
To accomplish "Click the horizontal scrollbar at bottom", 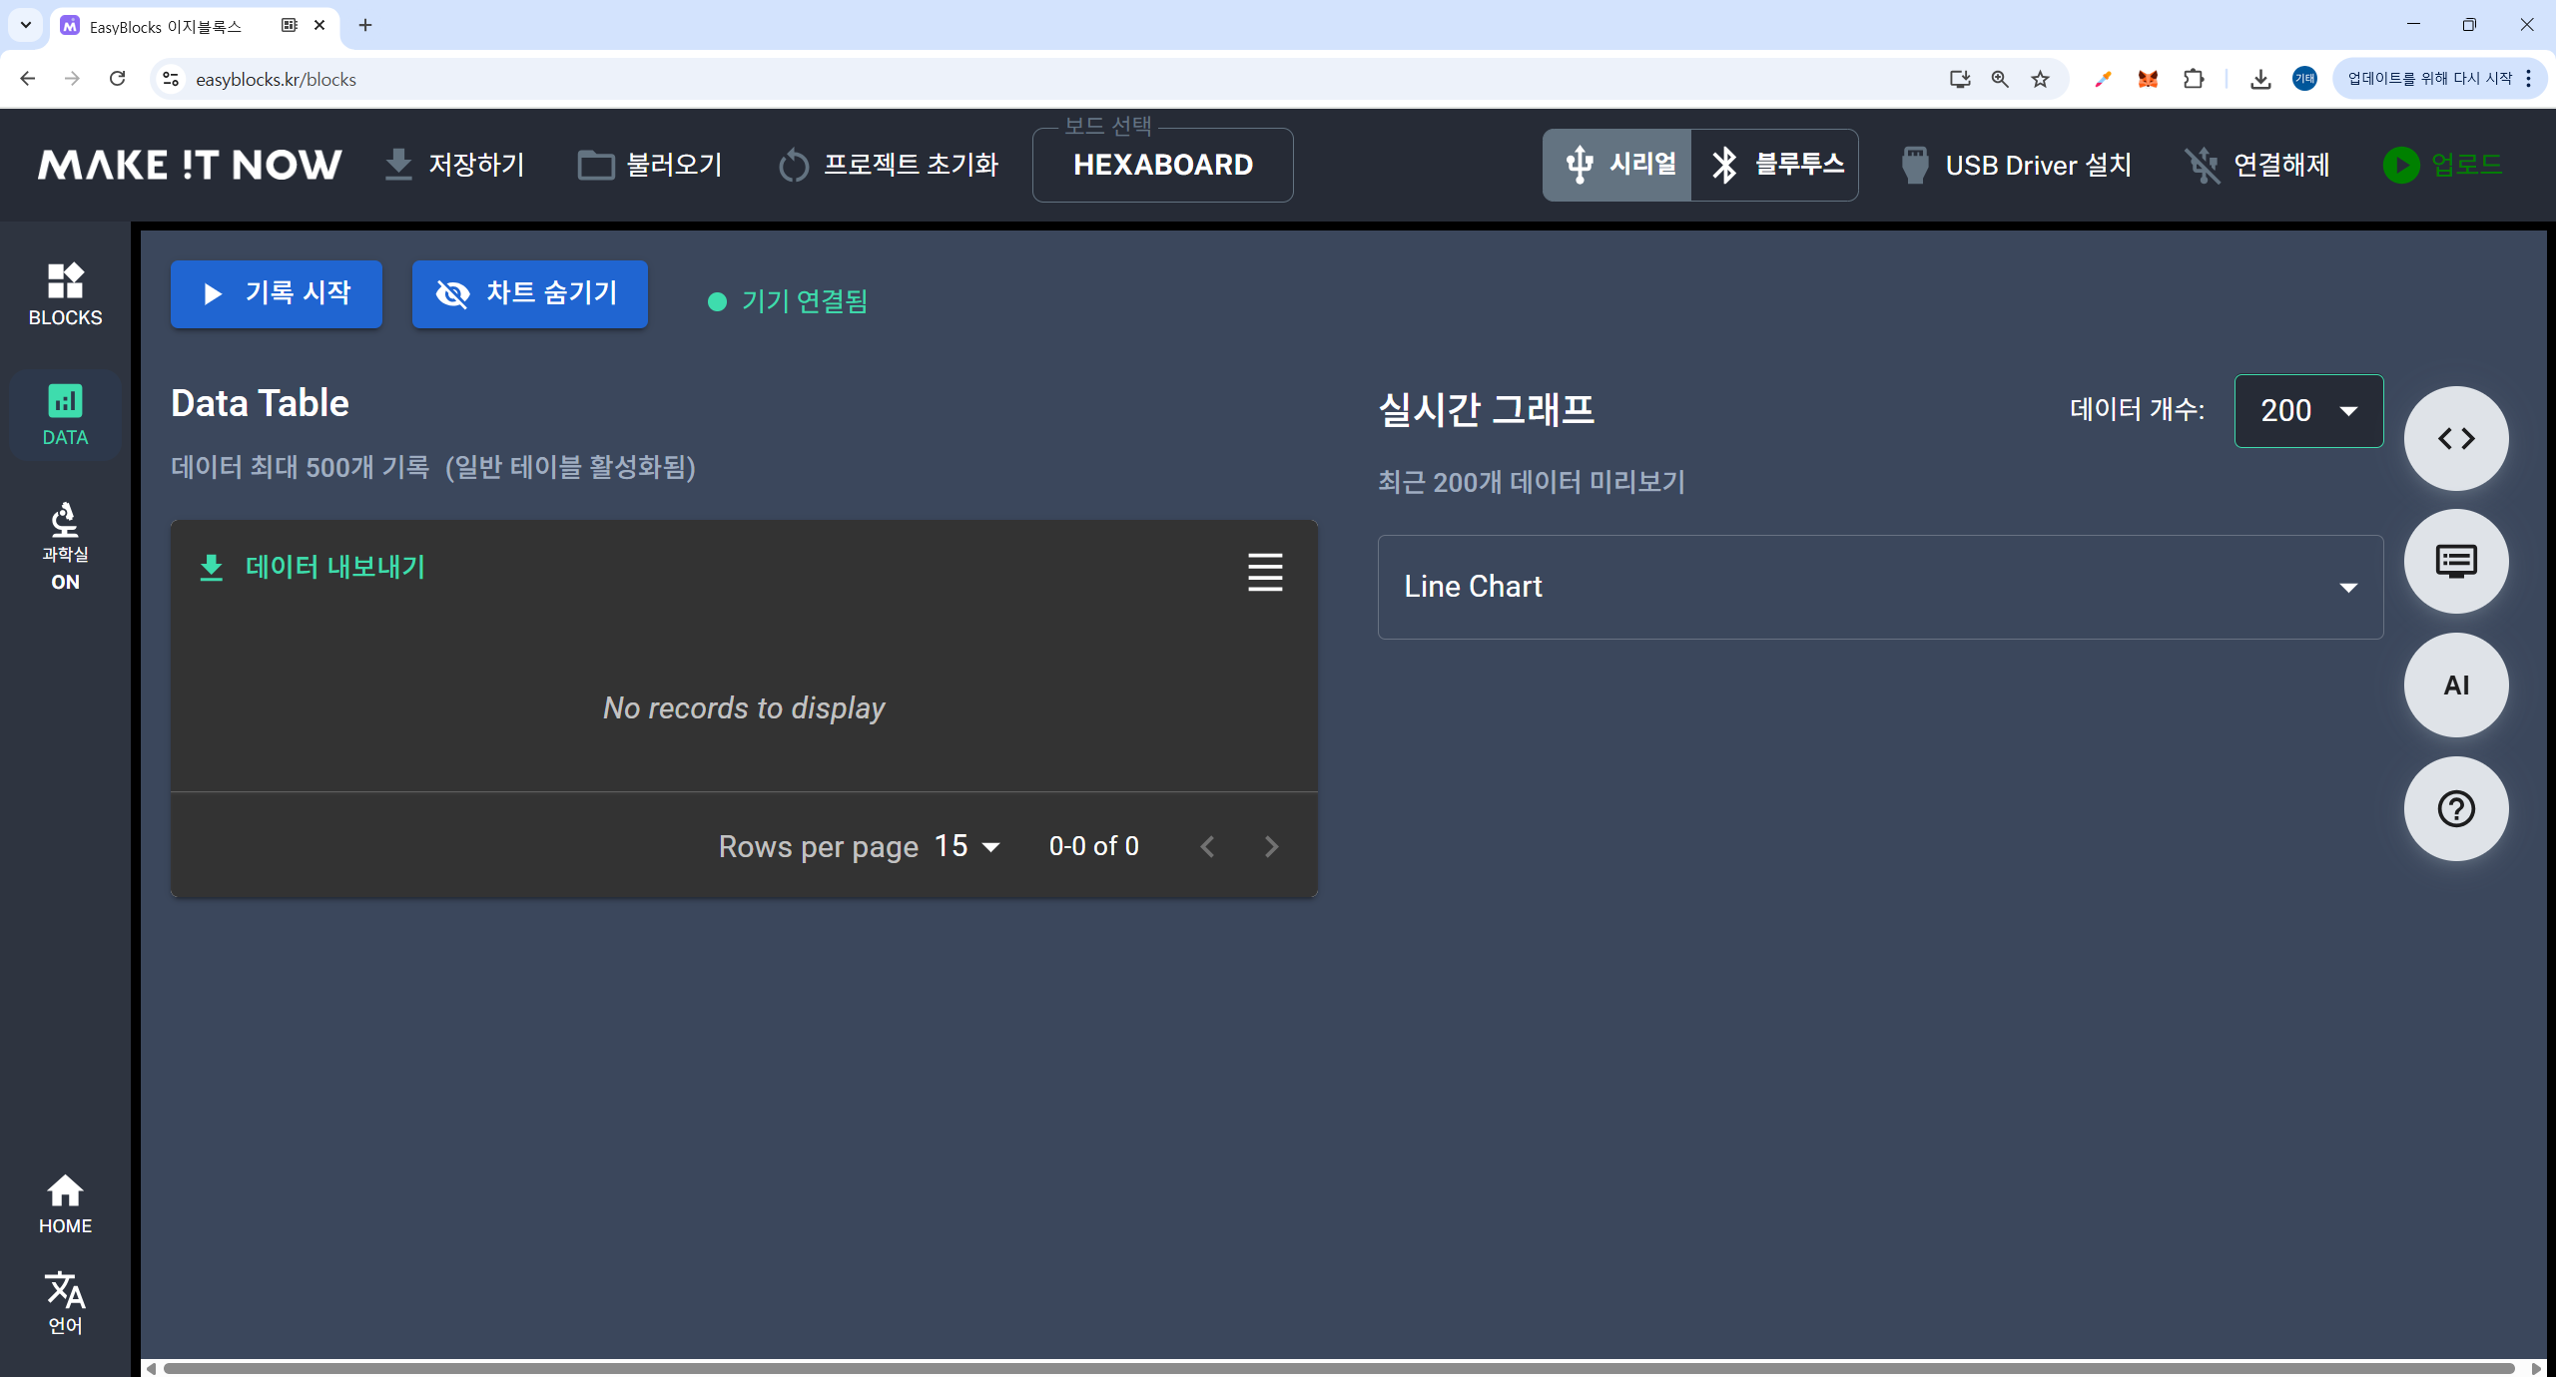I will coord(1338,1367).
